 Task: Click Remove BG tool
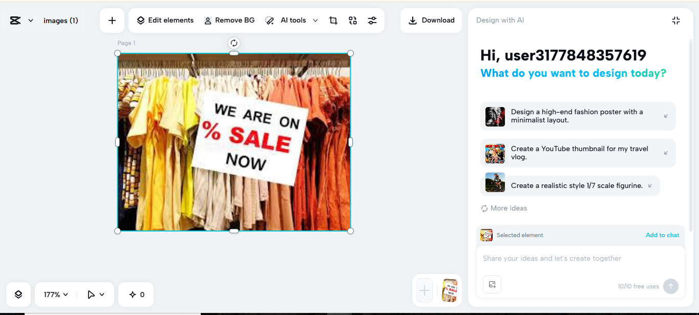(229, 20)
